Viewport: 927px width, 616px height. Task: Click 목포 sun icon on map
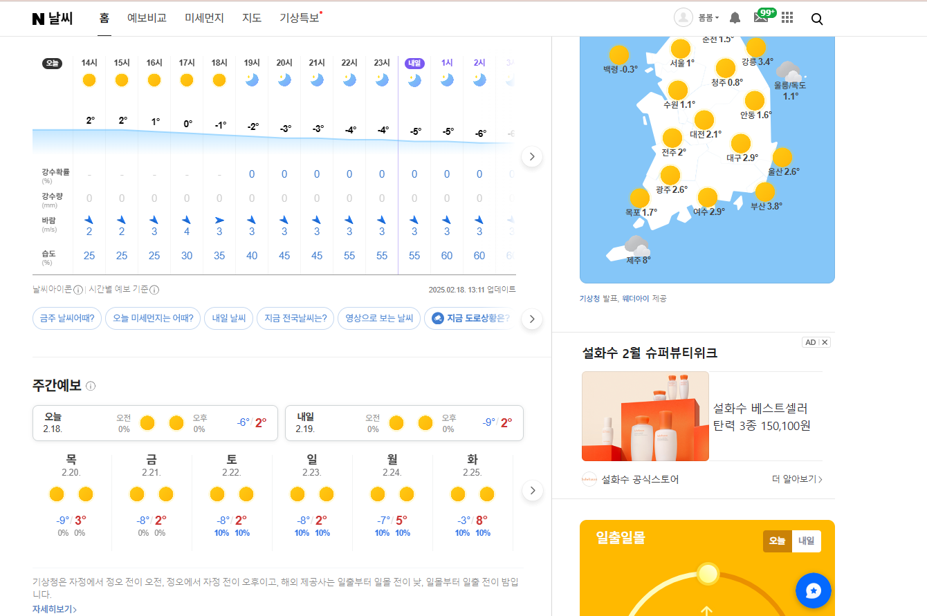[x=639, y=198]
